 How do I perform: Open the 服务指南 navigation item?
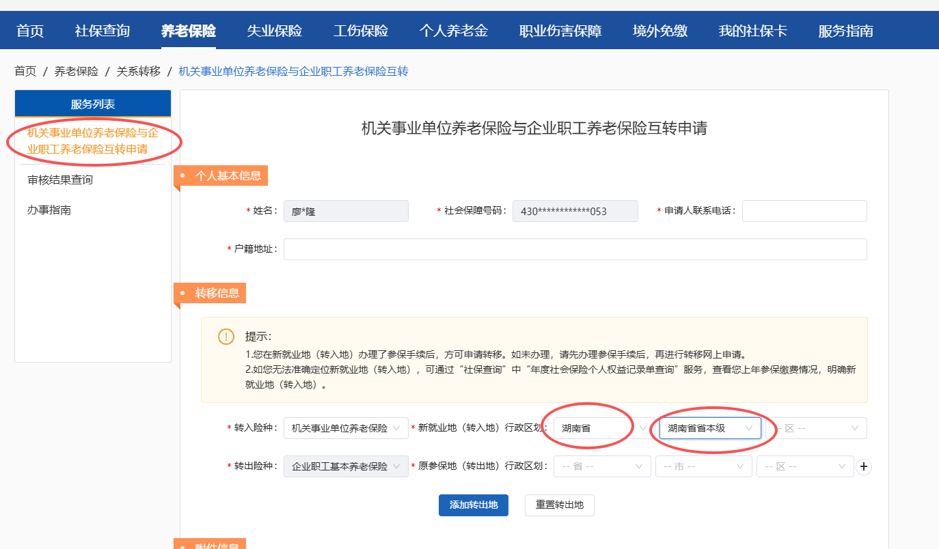click(845, 31)
